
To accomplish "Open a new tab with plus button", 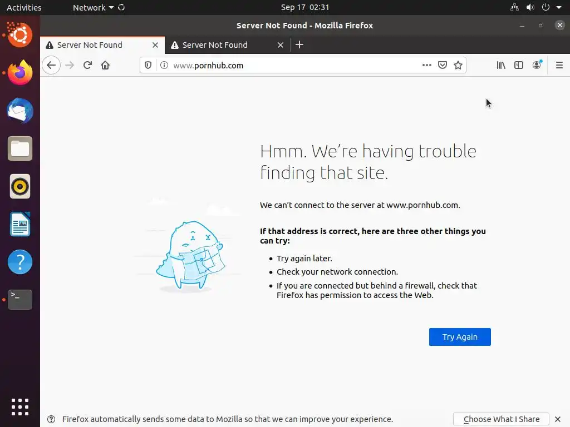I will tap(299, 44).
